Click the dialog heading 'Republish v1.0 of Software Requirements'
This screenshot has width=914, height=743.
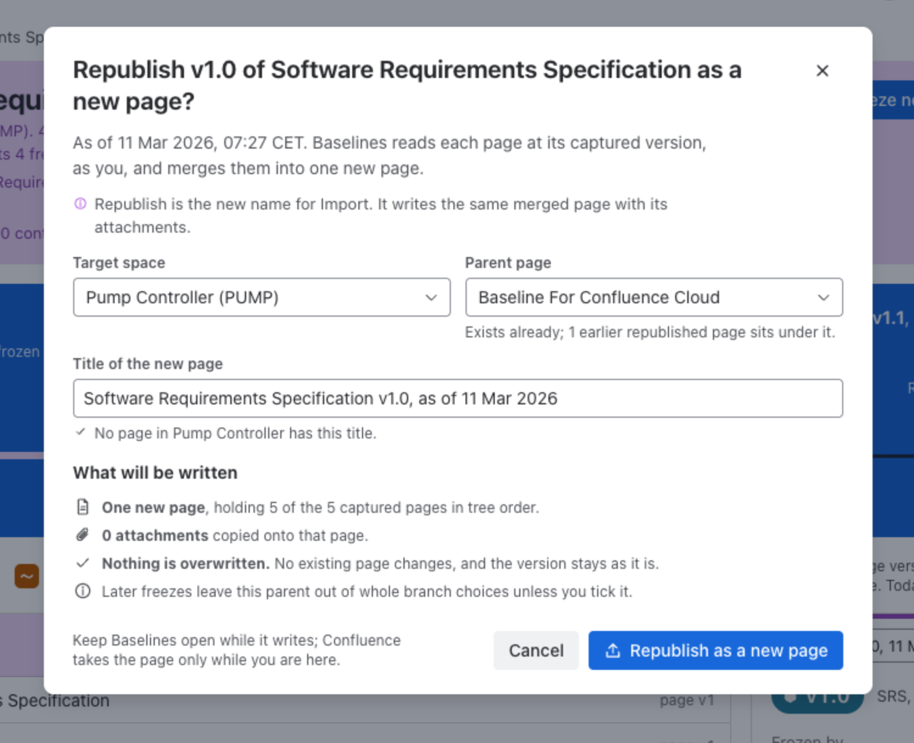coord(408,85)
